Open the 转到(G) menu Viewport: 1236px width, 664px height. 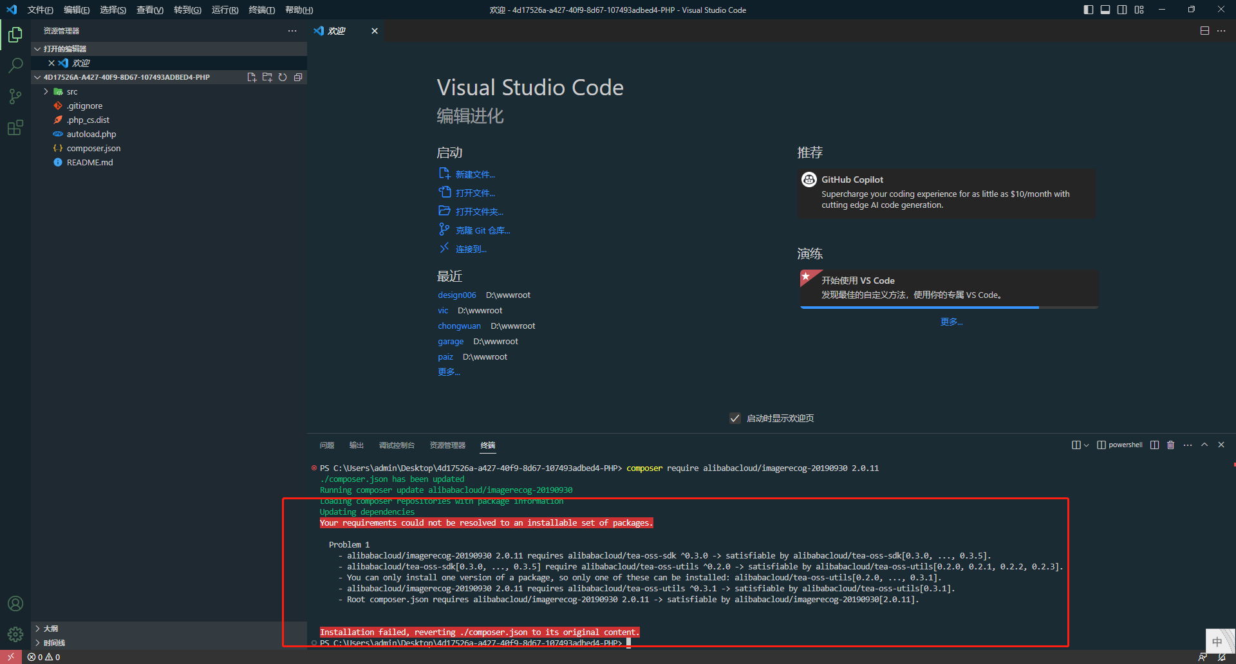coord(187,10)
